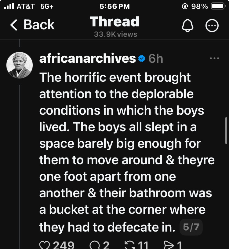
Task: Repost using the repost arrows icon
Action: 130,245
